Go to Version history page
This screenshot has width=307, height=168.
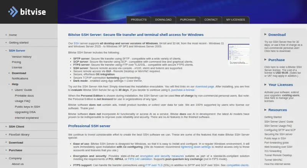[21, 57]
